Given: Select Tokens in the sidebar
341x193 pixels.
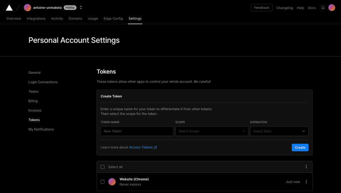Looking at the screenshot, I should [34, 120].
